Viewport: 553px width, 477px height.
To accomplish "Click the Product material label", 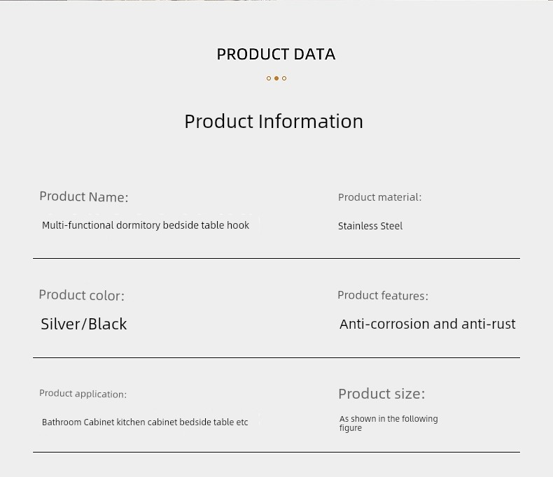I will [380, 197].
